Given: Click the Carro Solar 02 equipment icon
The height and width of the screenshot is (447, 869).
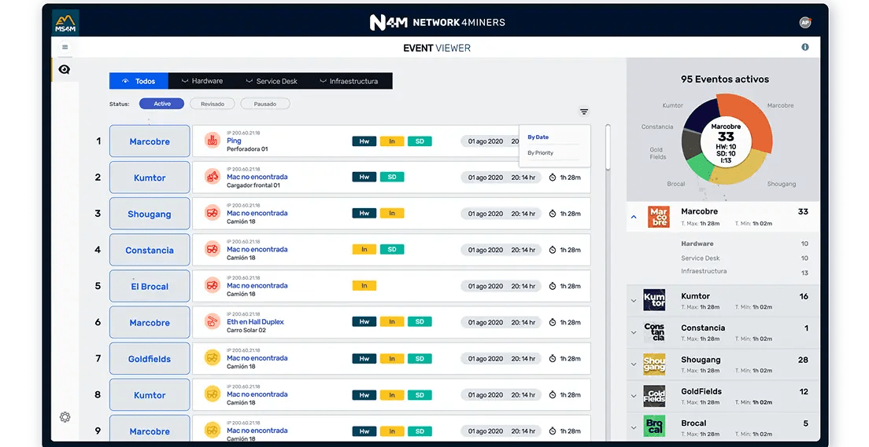Looking at the screenshot, I should [x=213, y=322].
